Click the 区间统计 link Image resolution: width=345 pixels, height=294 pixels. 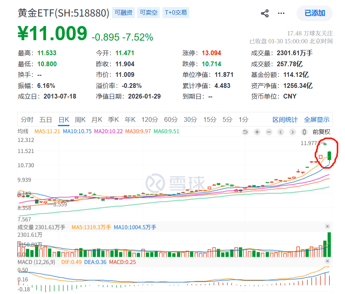tap(285, 120)
